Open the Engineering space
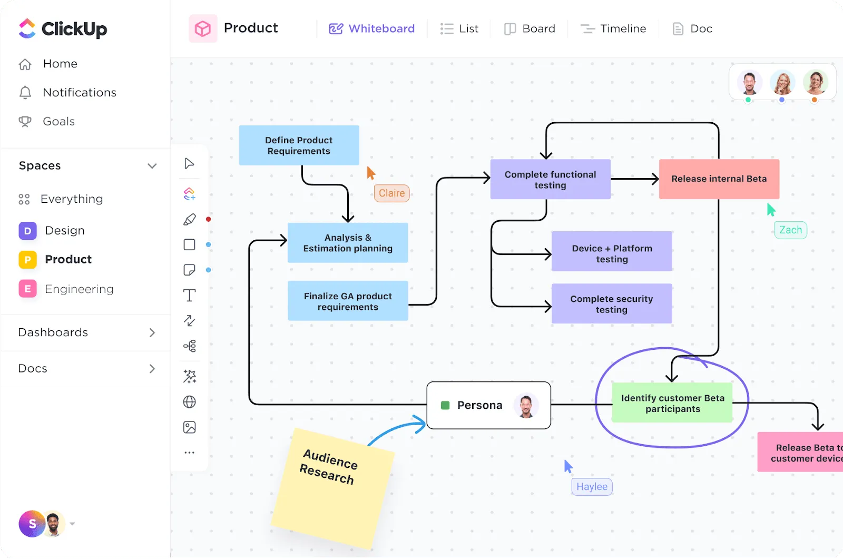The image size is (843, 559). (x=80, y=289)
